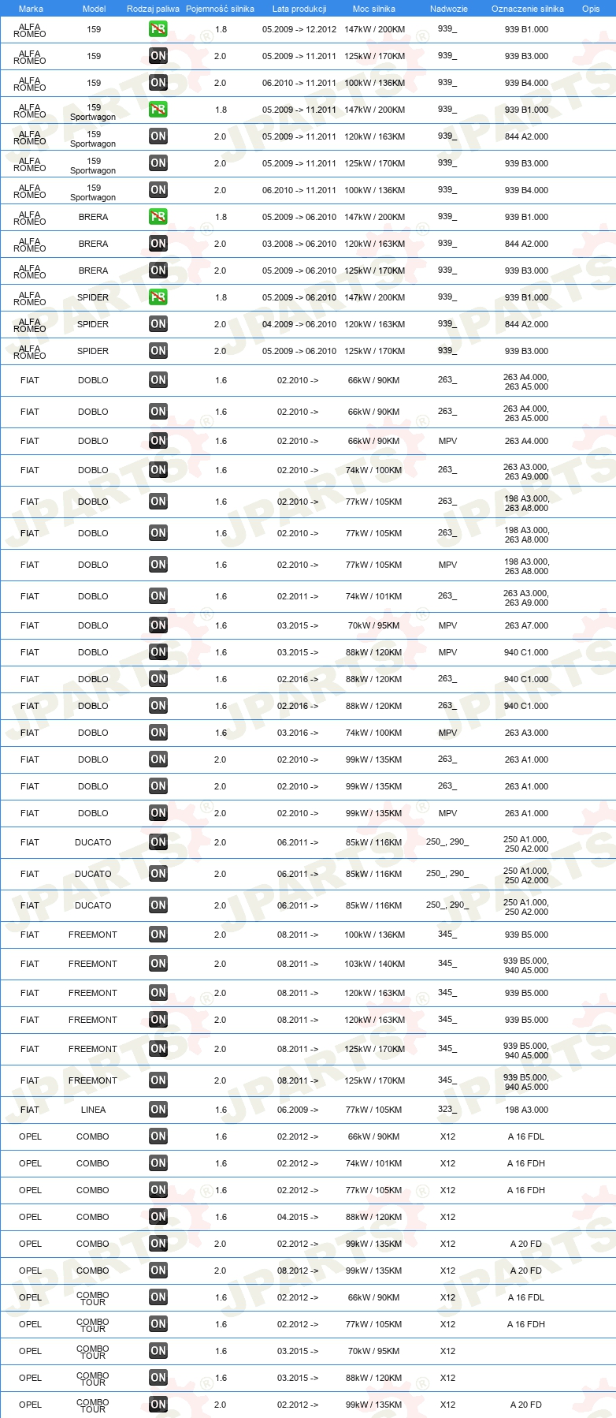Click the ON icon in the DOBLO 2.0 MPV row
The height and width of the screenshot is (1418, 616).
(x=158, y=813)
